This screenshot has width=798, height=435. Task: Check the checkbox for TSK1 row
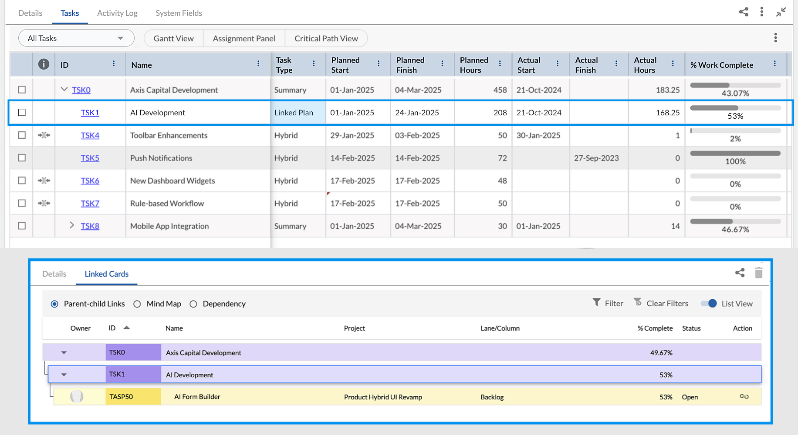(22, 112)
